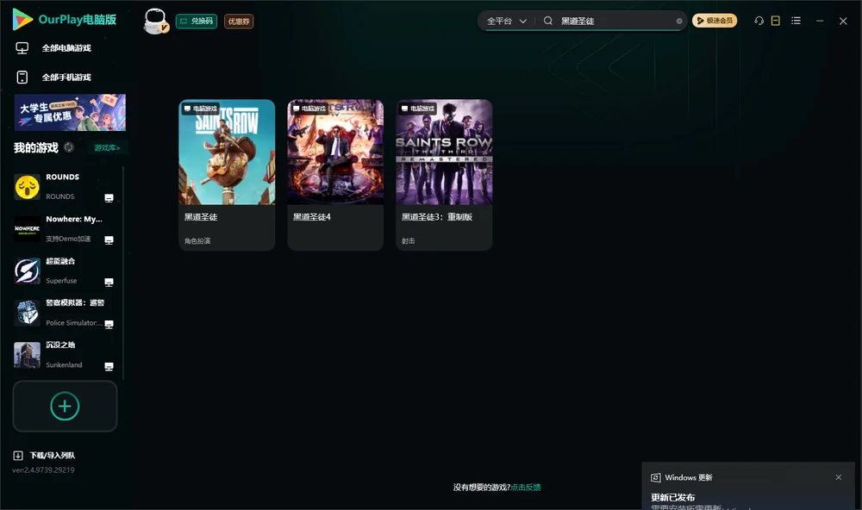
Task: Expand the 全平台 platform dropdown
Action: click(506, 21)
